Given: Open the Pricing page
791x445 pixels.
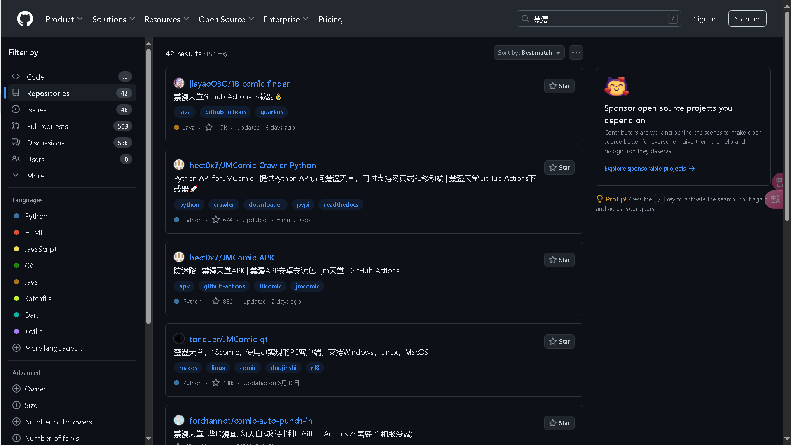Looking at the screenshot, I should 330,19.
